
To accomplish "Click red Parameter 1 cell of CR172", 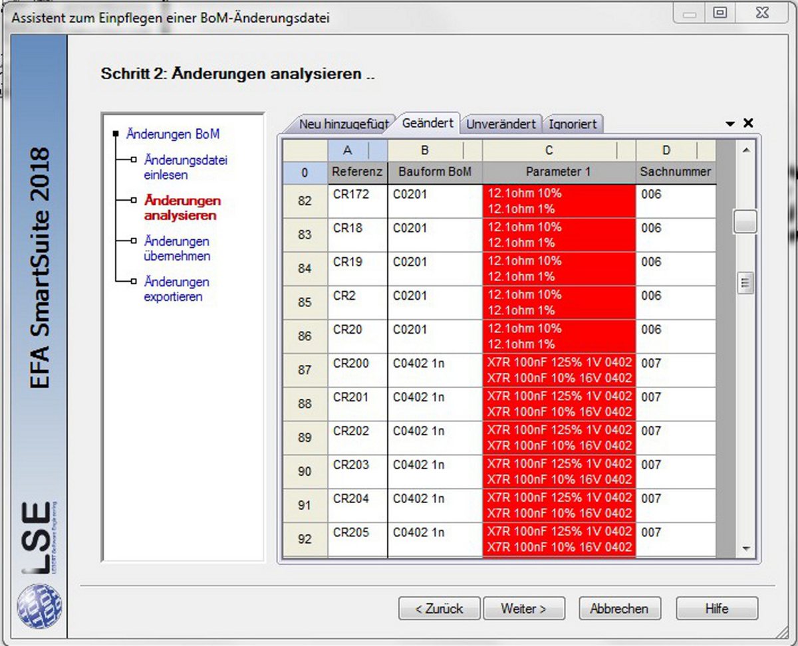I will click(559, 201).
